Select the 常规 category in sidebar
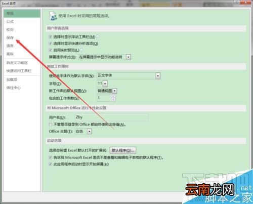The height and width of the screenshot is (204, 253). pos(22,13)
